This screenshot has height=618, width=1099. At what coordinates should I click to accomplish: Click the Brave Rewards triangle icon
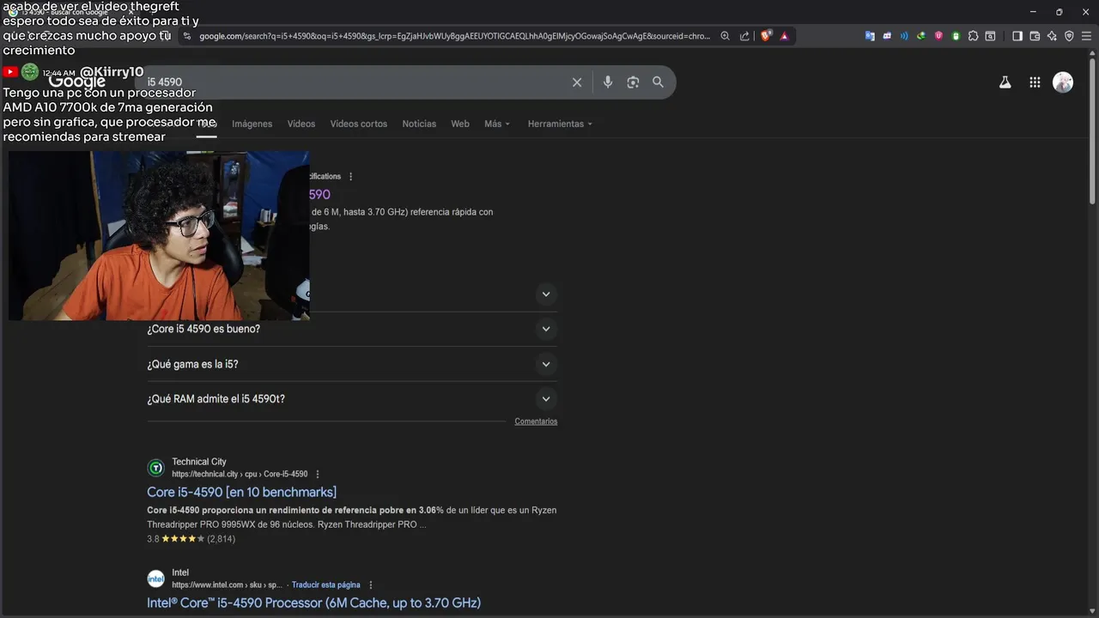click(x=784, y=36)
